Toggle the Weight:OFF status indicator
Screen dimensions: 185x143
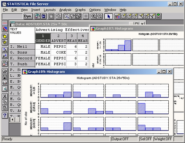163,139
